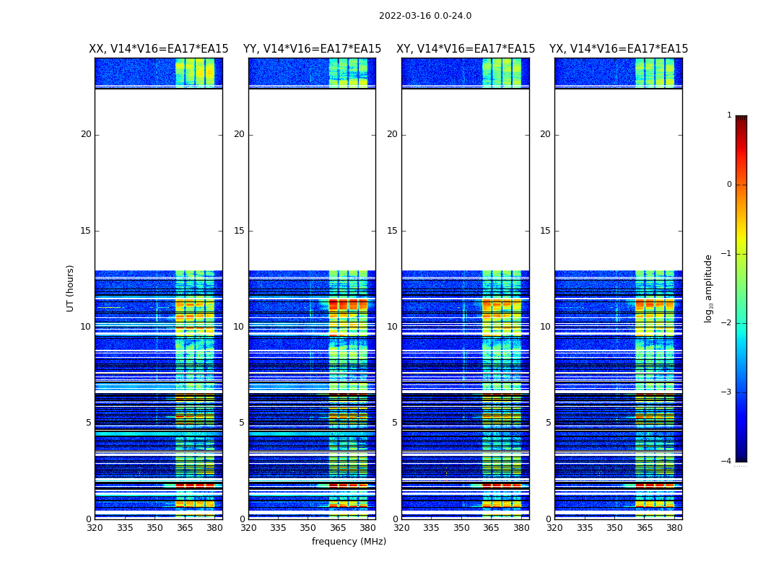Select the XX panel title

(158, 49)
